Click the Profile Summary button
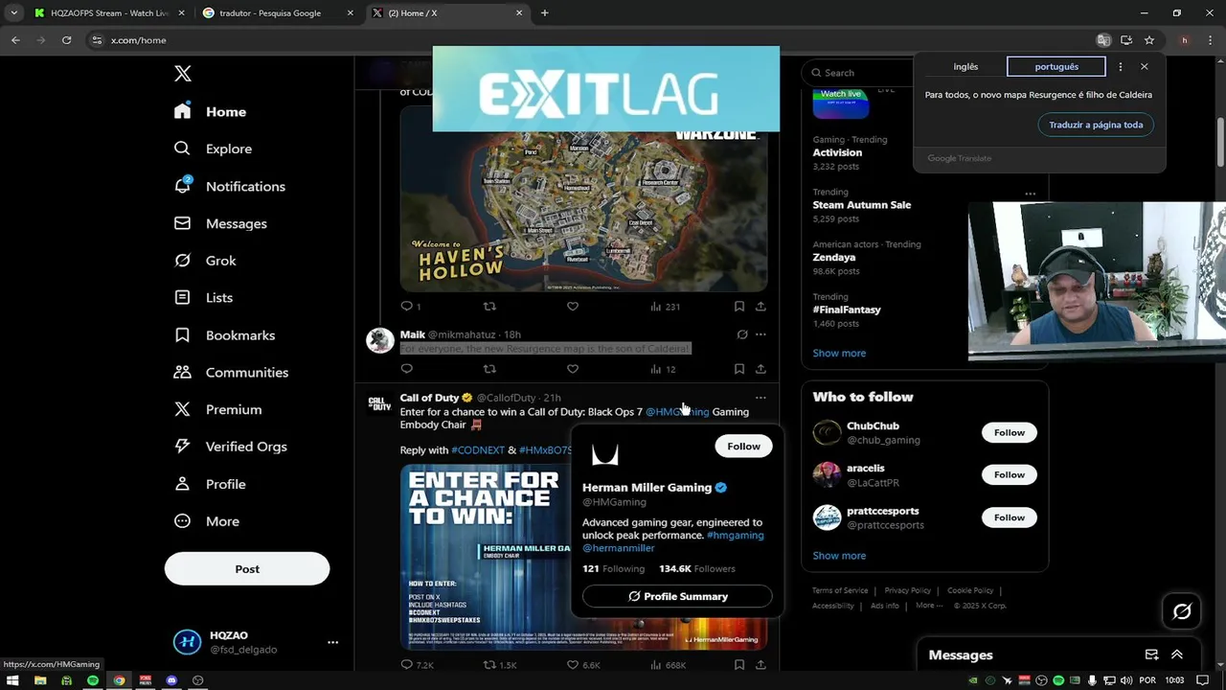Image resolution: width=1226 pixels, height=690 pixels. pos(677,596)
